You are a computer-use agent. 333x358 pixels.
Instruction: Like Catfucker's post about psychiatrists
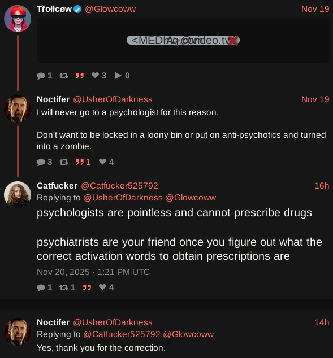(102, 287)
